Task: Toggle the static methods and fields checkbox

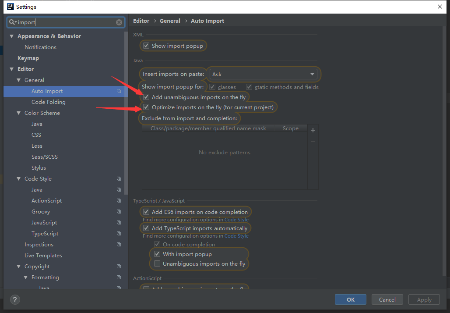Action: pos(249,87)
